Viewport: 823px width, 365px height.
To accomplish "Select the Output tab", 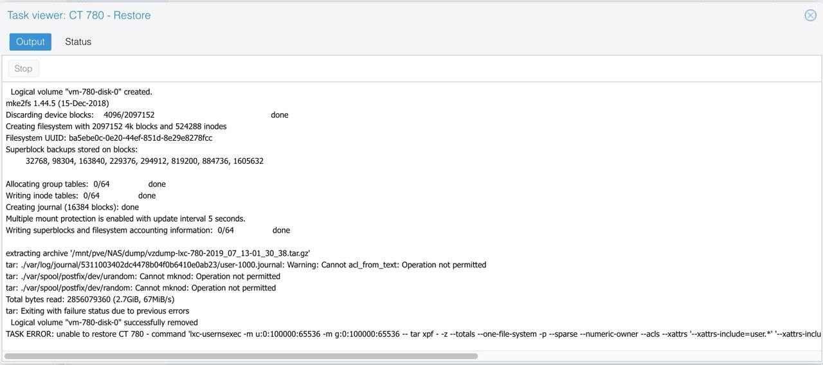I will point(30,42).
